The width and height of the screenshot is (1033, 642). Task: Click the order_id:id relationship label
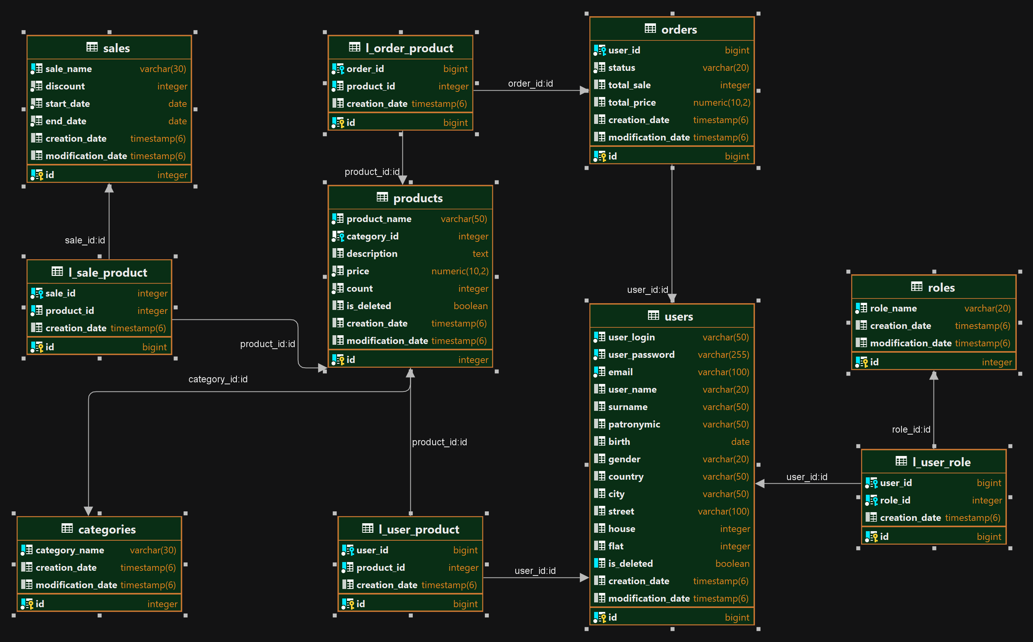531,84
